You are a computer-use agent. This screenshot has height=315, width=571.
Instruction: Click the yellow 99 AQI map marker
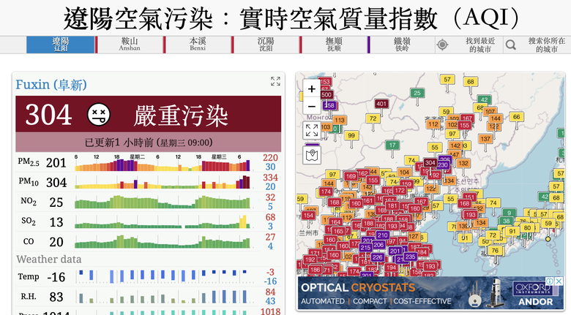point(351,135)
